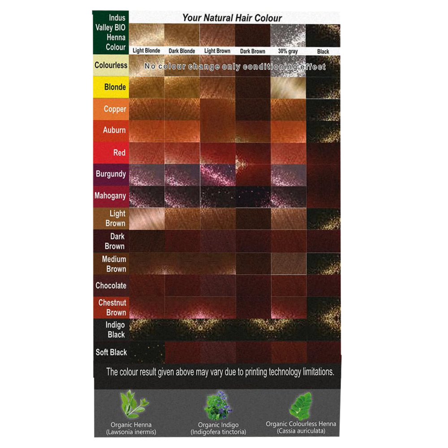
Task: Click "No colour change only conditioning effect" text
Action: point(235,67)
